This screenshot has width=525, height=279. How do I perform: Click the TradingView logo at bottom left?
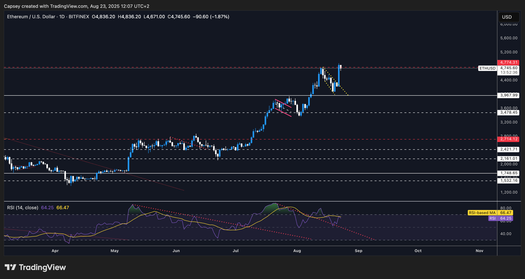pos(35,267)
